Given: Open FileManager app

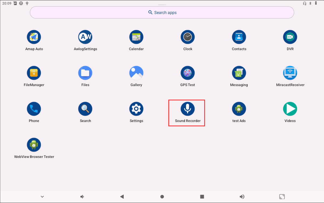Looking at the screenshot, I should pyautogui.click(x=34, y=73).
